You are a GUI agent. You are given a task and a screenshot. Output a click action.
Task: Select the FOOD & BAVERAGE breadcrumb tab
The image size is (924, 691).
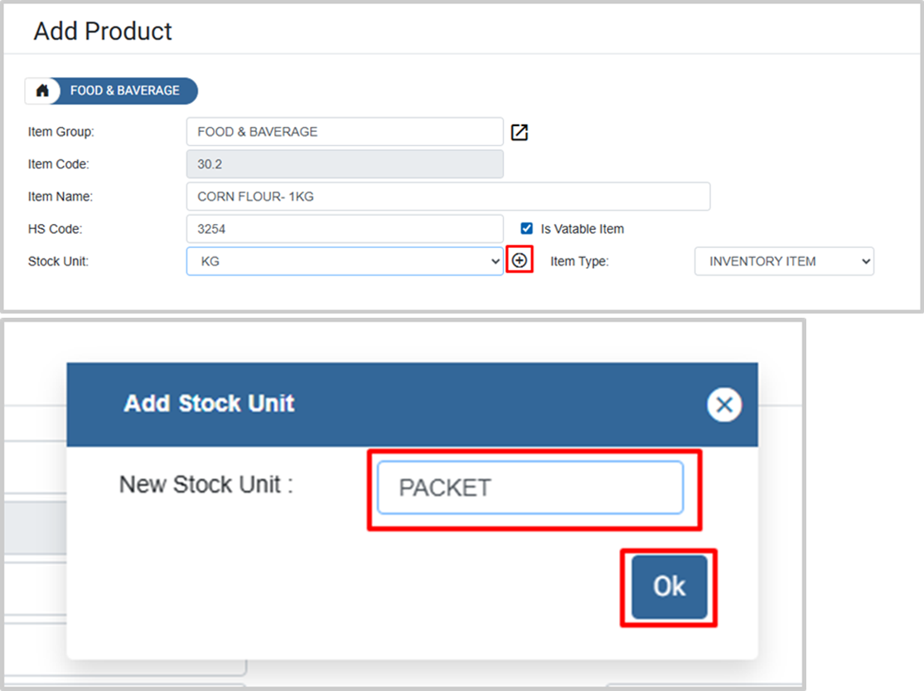[x=125, y=91]
